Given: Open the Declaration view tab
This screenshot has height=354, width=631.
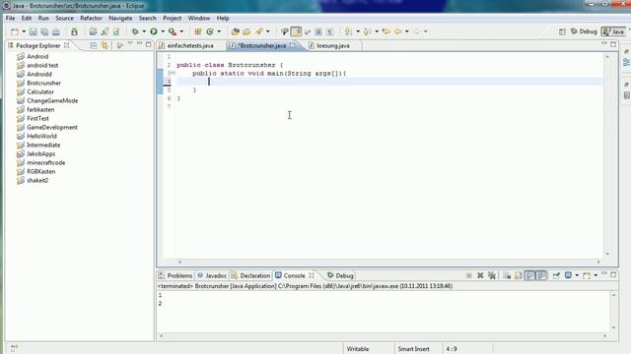Looking at the screenshot, I should click(250, 275).
